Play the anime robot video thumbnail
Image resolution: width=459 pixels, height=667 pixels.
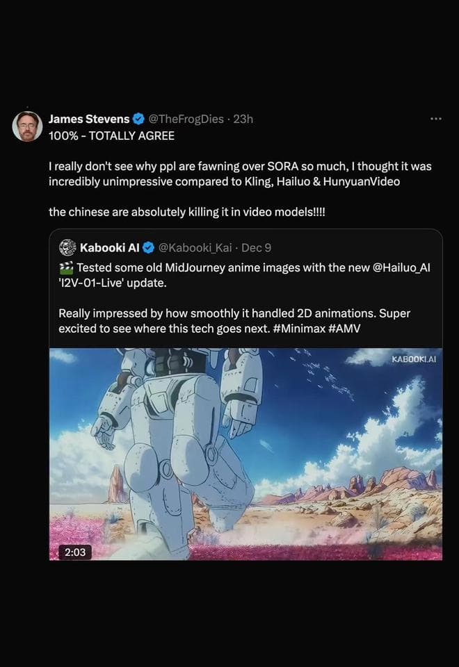(245, 454)
